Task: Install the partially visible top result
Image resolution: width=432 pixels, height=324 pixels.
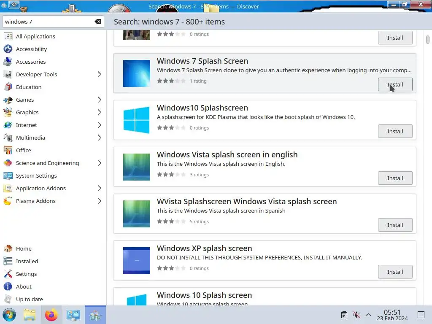Action: click(x=395, y=38)
